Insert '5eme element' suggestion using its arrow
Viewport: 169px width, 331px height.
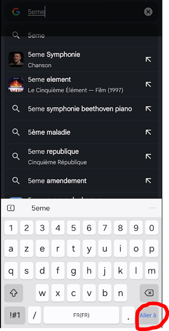[148, 85]
